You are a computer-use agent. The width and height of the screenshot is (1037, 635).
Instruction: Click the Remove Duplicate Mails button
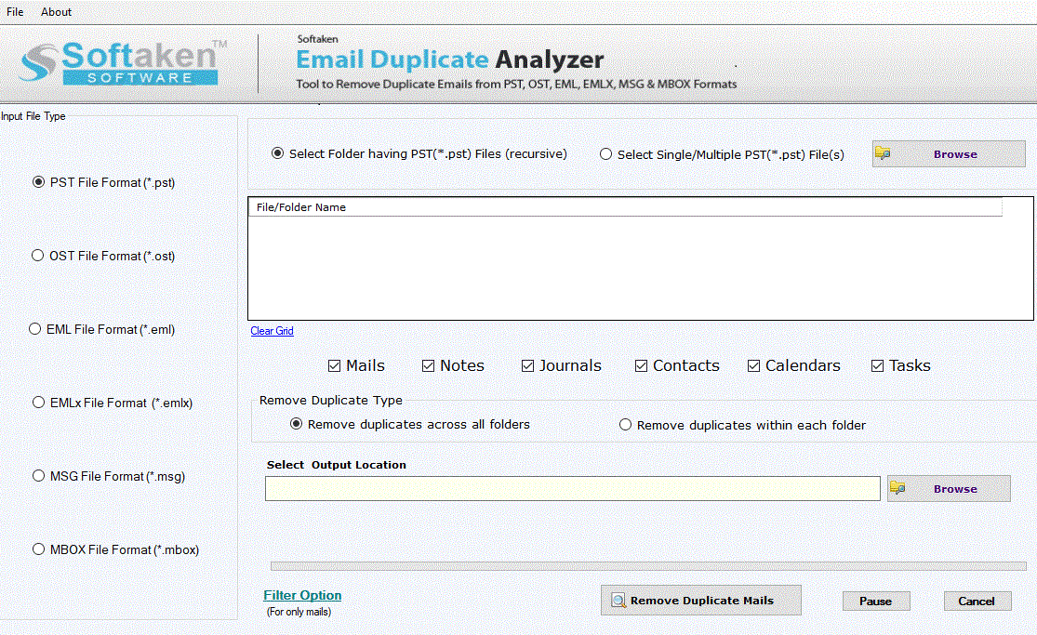(701, 600)
